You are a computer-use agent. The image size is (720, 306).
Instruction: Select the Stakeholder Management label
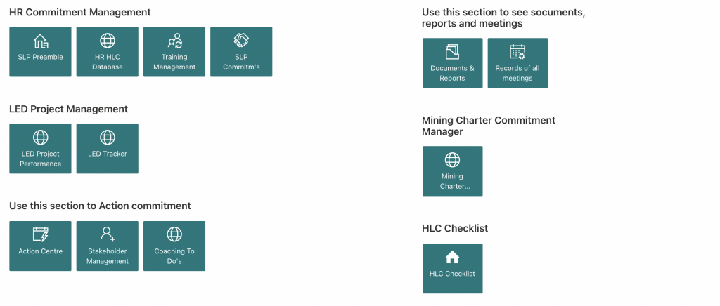point(108,256)
